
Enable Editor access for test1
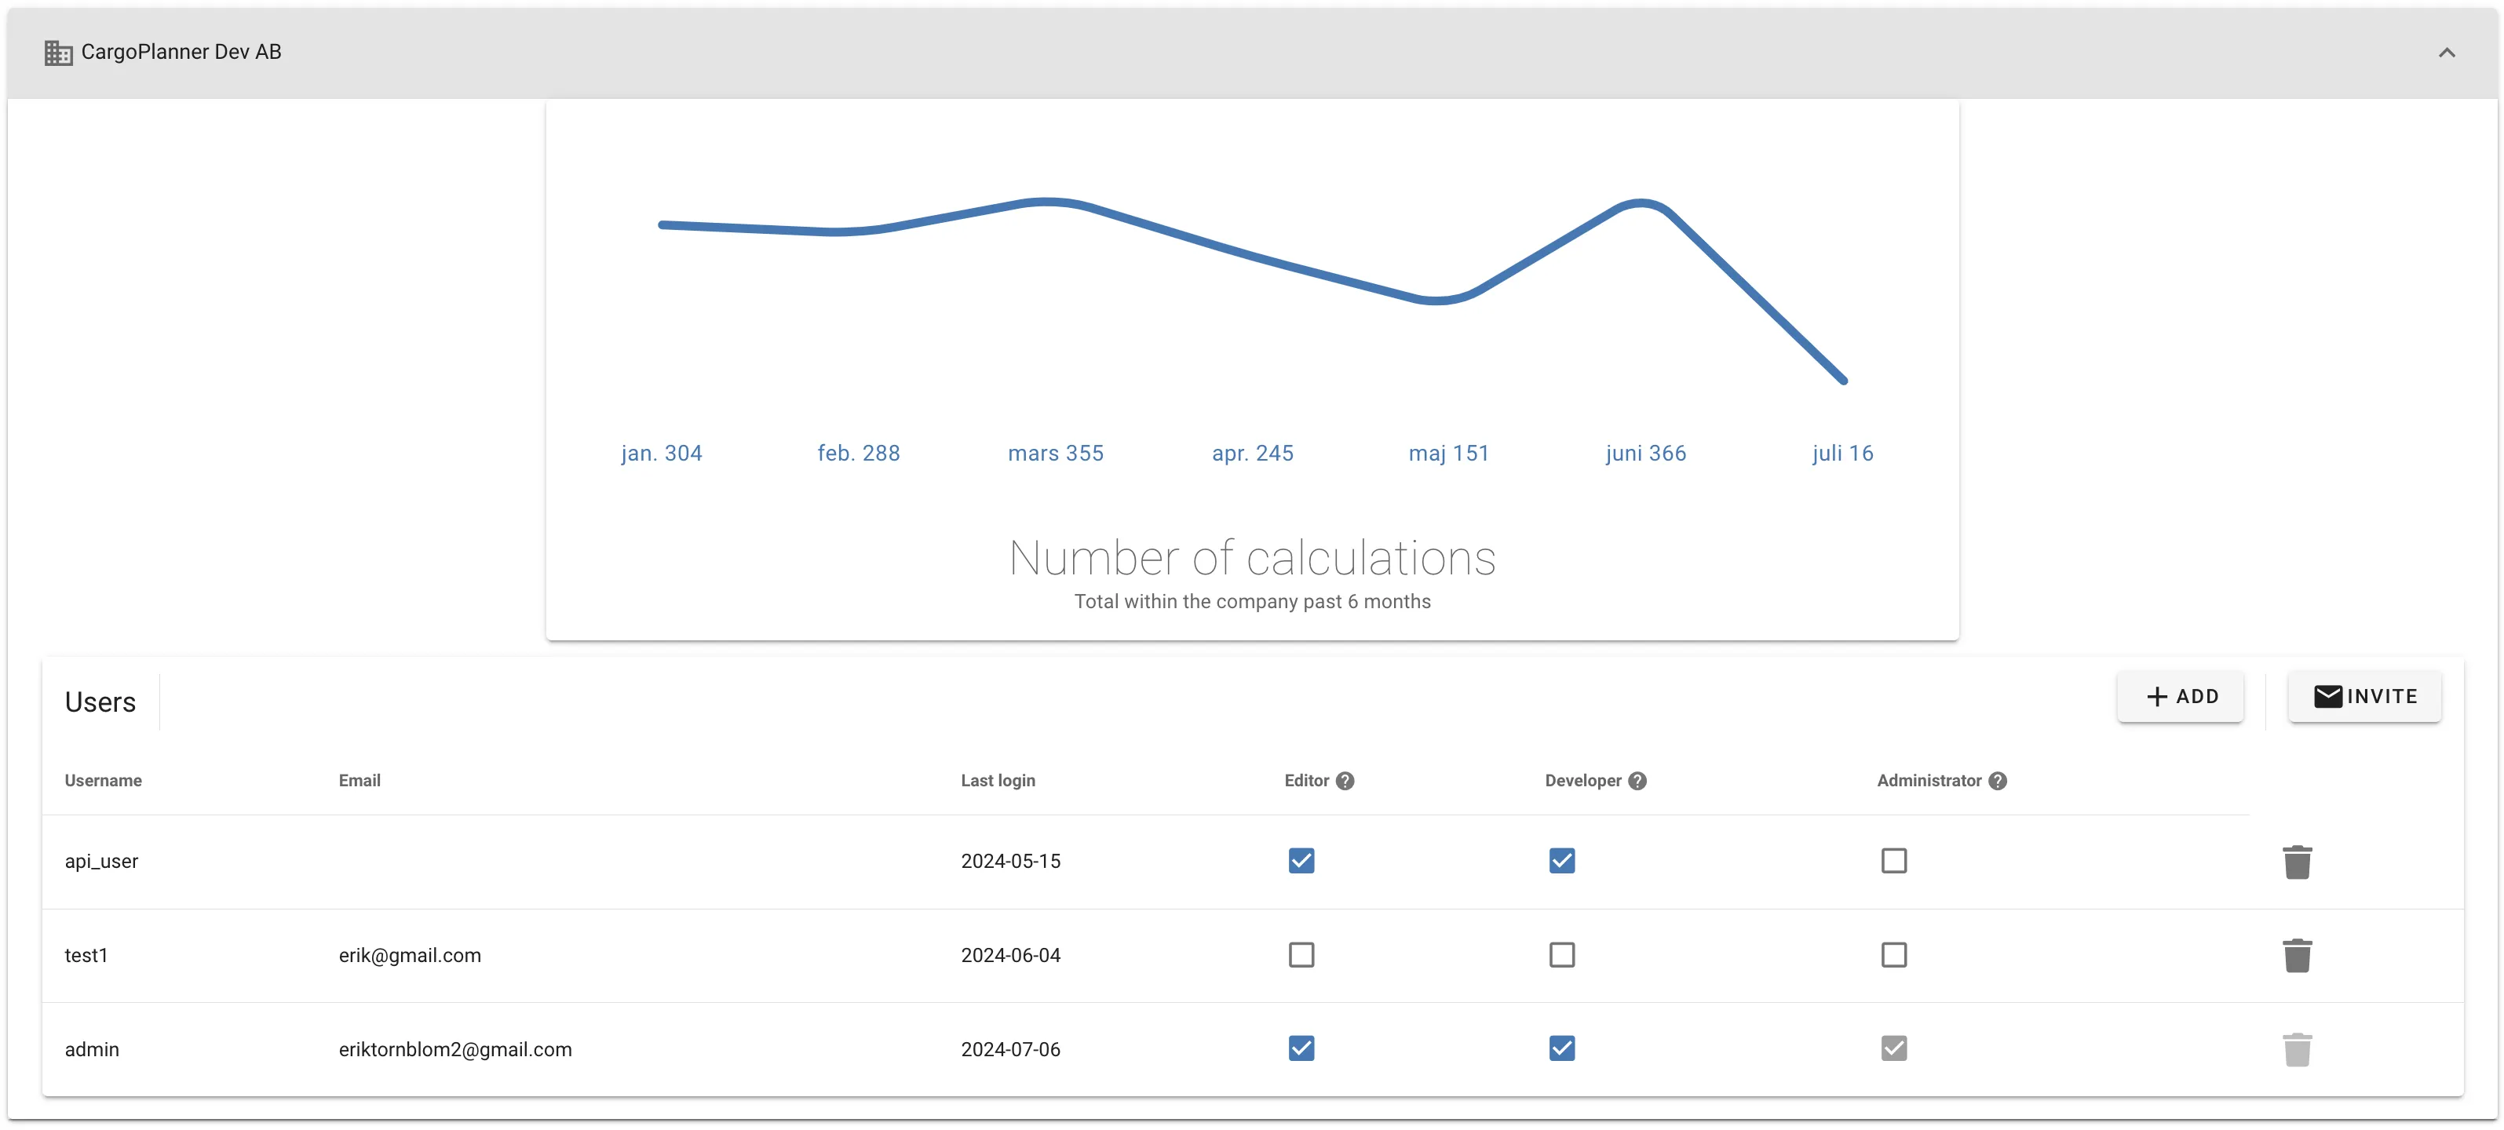(x=1301, y=955)
